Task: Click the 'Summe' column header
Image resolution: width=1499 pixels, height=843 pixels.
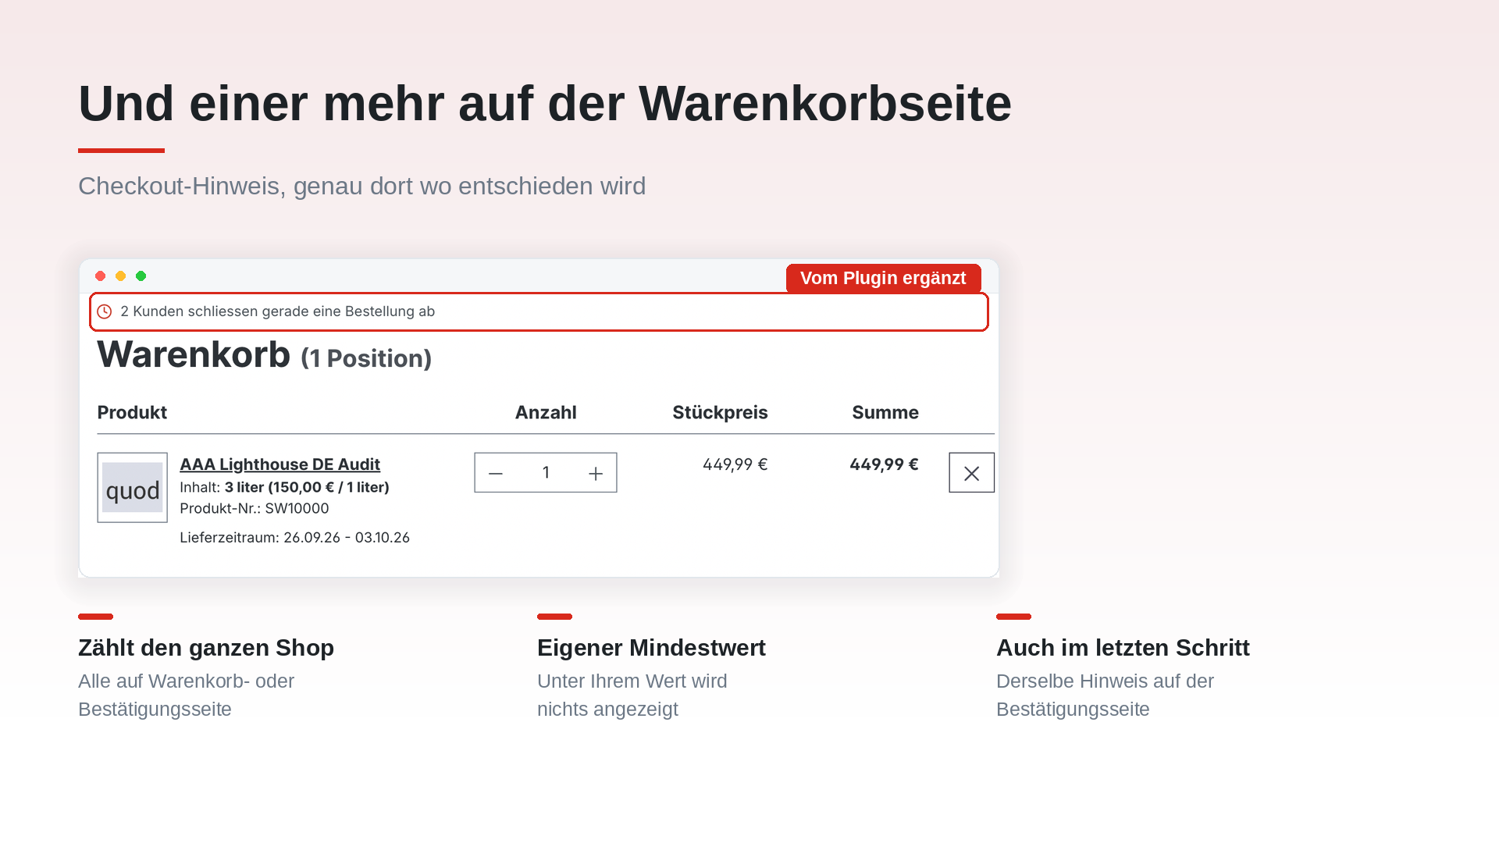Action: click(x=885, y=412)
